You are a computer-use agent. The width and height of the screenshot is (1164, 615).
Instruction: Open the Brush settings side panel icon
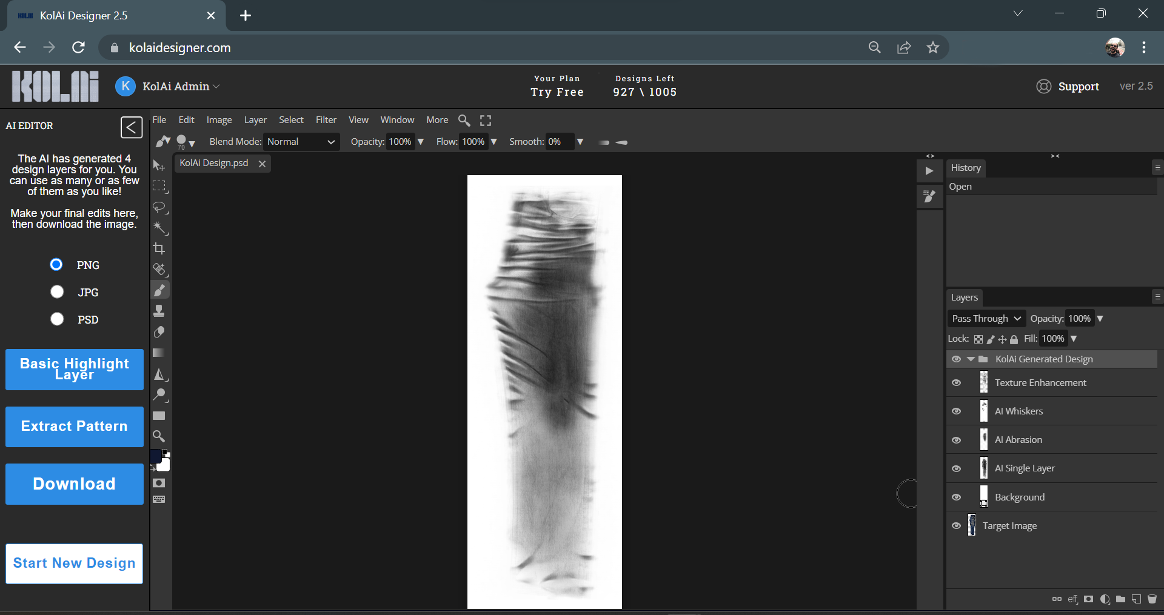[x=929, y=196]
